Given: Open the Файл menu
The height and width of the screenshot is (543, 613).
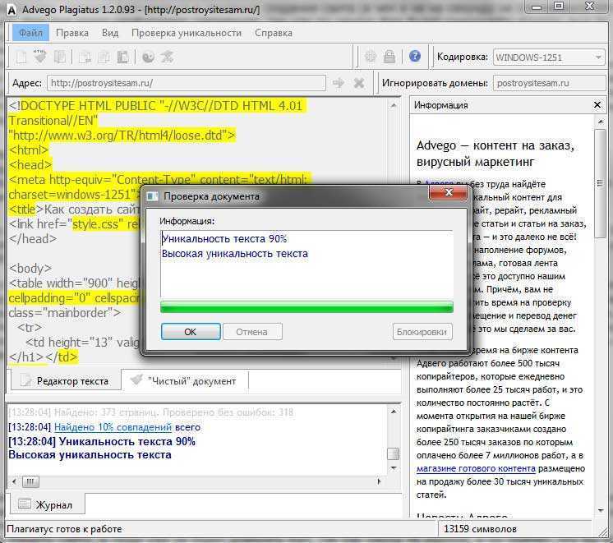Looking at the screenshot, I should pyautogui.click(x=30, y=33).
